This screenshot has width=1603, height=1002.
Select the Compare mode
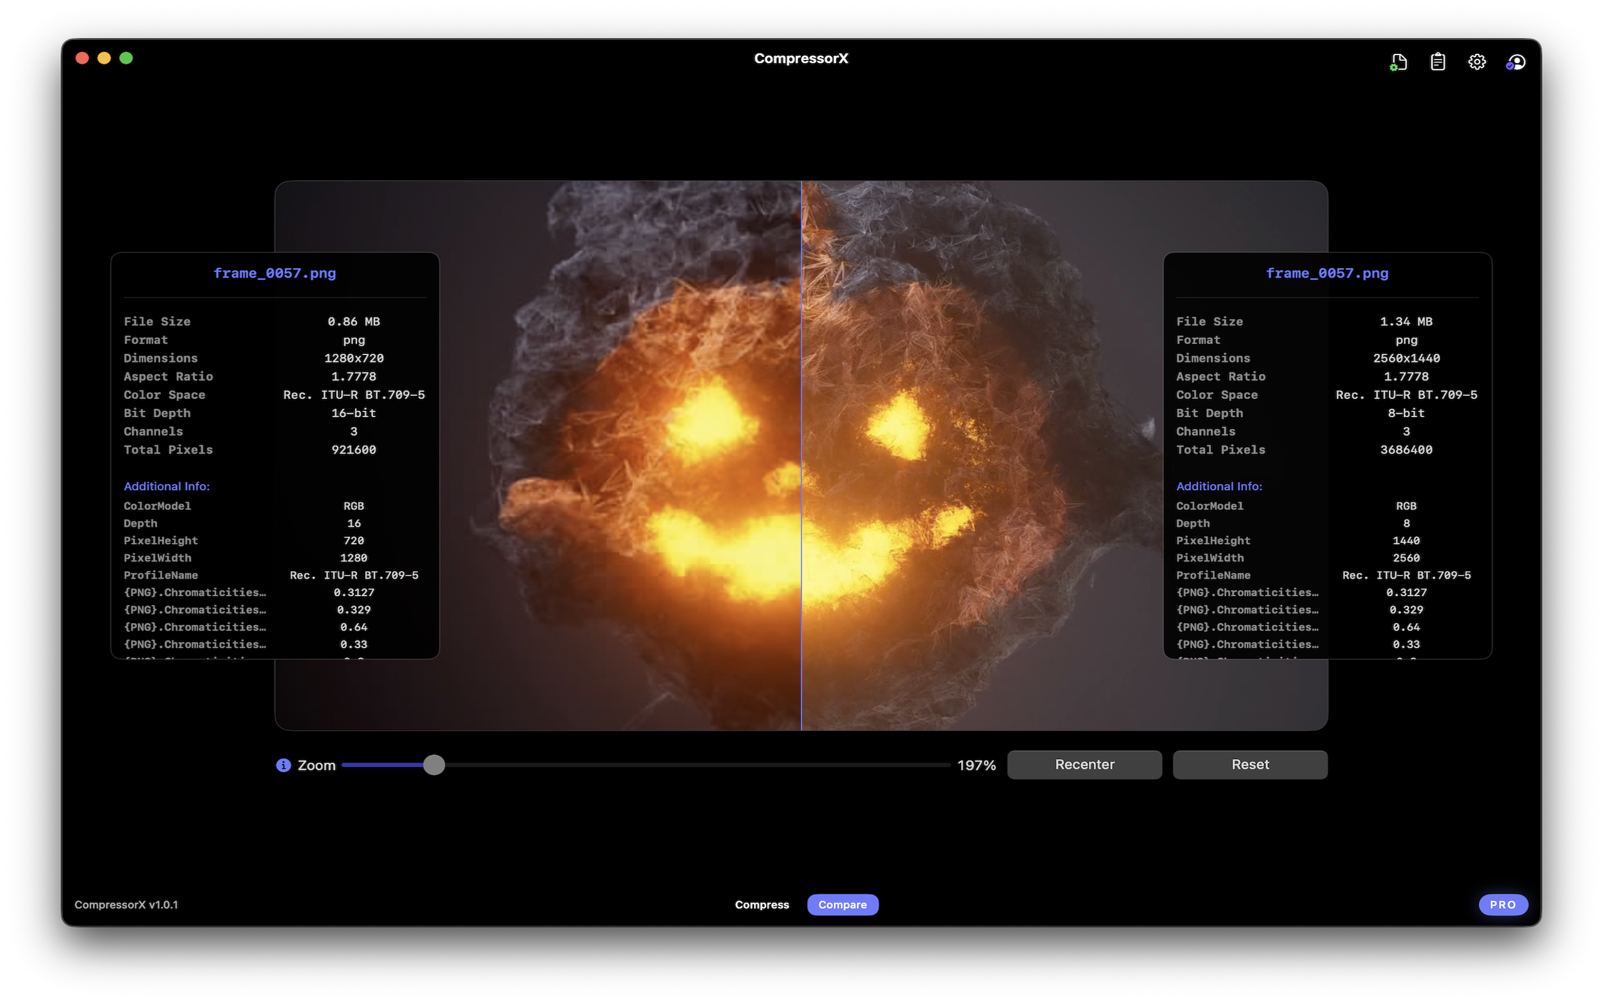843,904
